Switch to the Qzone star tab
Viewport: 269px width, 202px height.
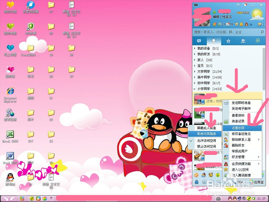[228, 41]
